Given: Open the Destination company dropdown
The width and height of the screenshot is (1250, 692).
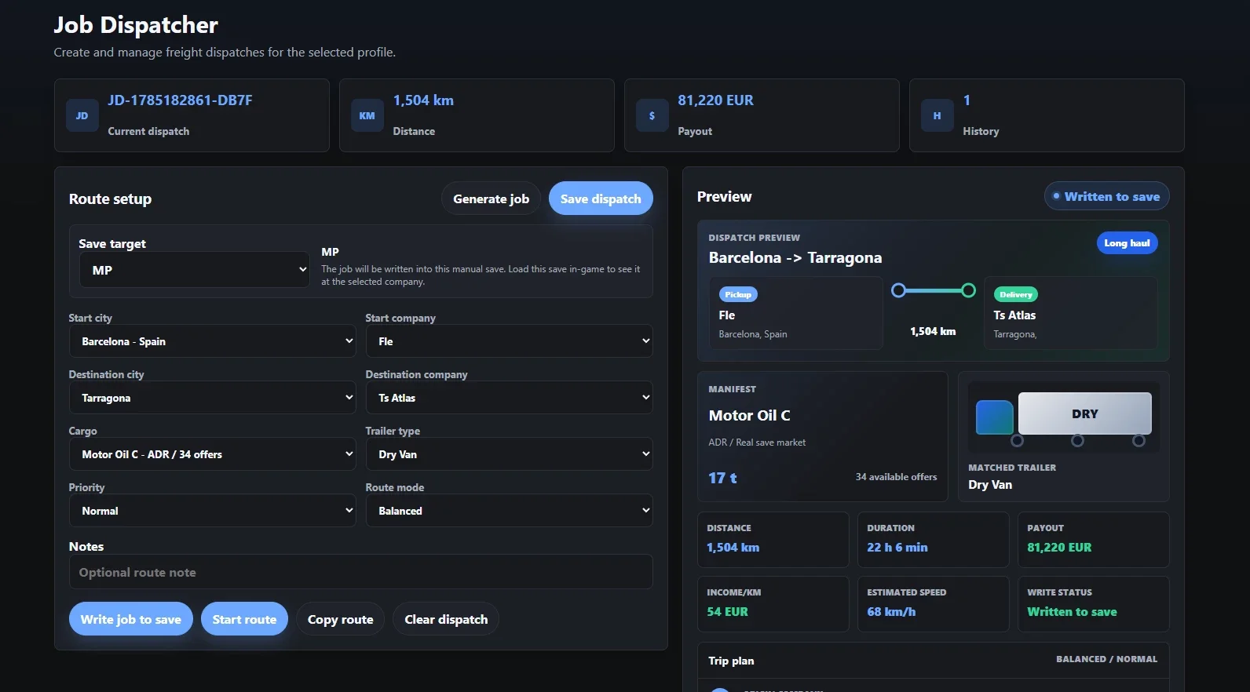Looking at the screenshot, I should tap(509, 398).
